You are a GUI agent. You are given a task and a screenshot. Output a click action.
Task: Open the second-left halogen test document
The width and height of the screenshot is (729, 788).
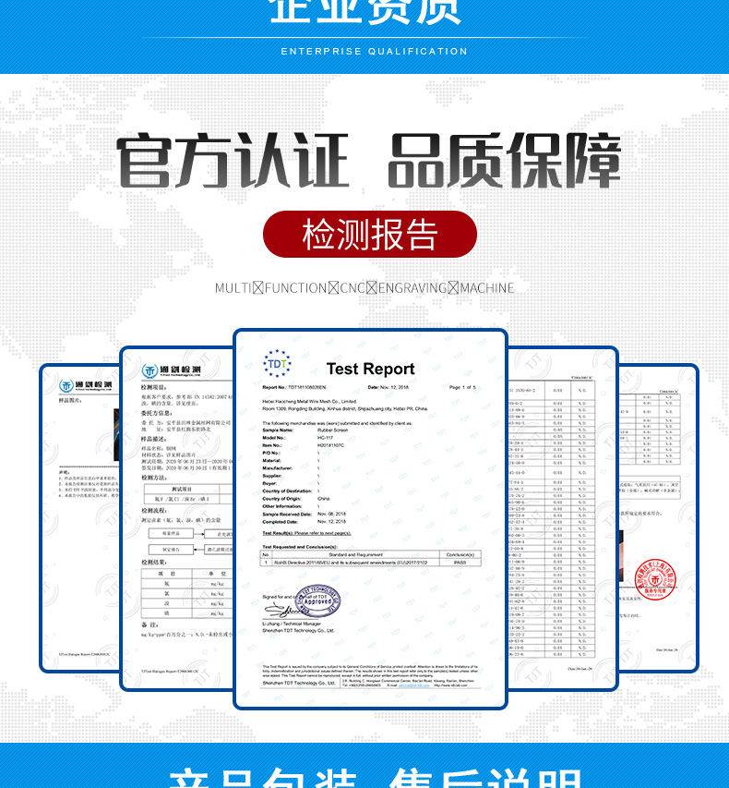(x=177, y=517)
